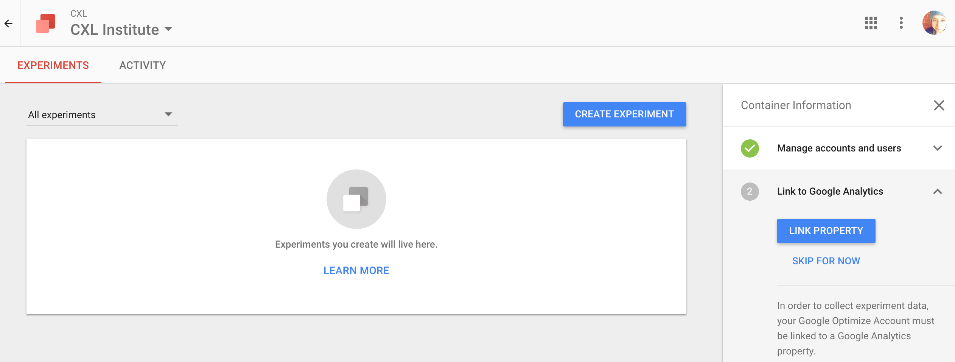Go back using the left arrow
The height and width of the screenshot is (362, 955).
(x=8, y=23)
